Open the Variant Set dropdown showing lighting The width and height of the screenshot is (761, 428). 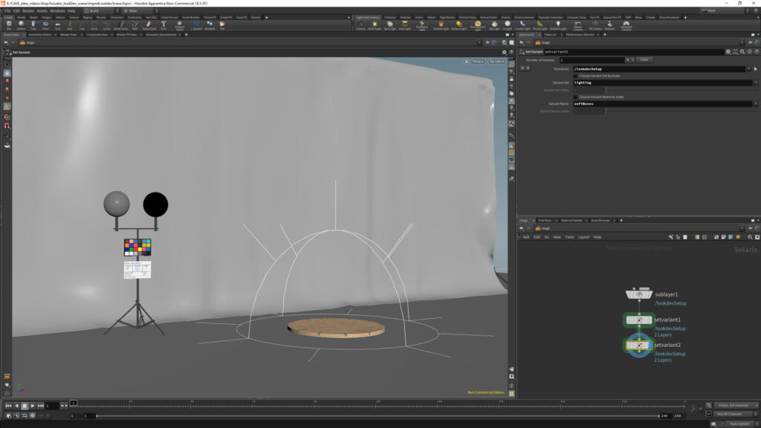(757, 82)
